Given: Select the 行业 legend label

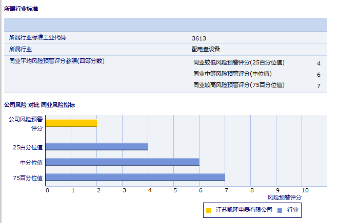Looking at the screenshot, I should (x=293, y=210).
